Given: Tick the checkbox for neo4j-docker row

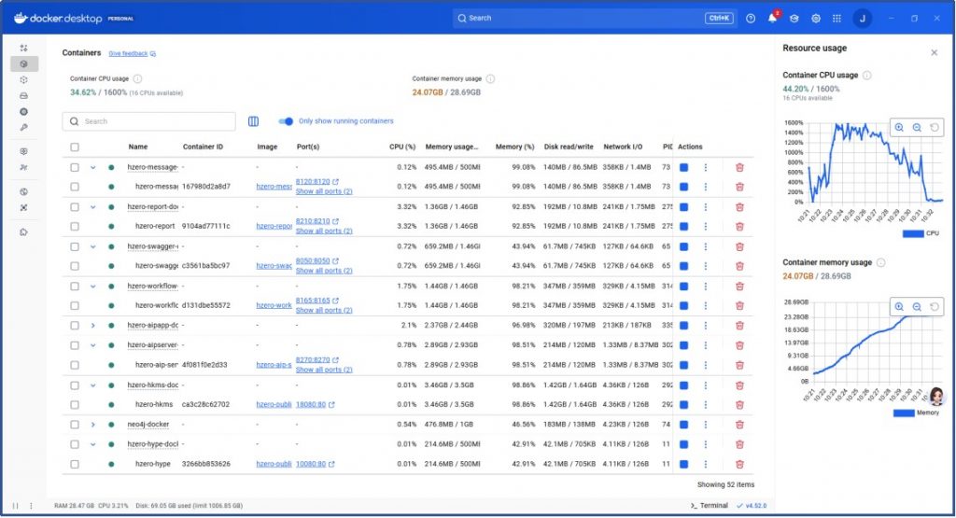Looking at the screenshot, I should [x=75, y=424].
